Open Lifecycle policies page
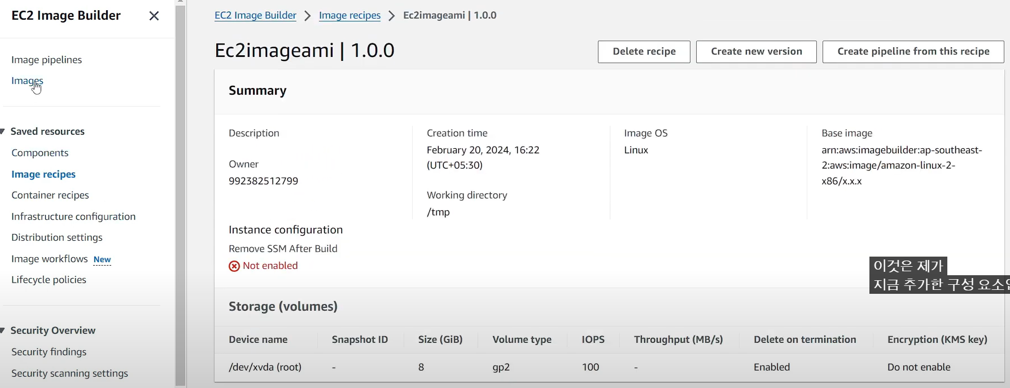Viewport: 1010px width, 388px height. 49,280
